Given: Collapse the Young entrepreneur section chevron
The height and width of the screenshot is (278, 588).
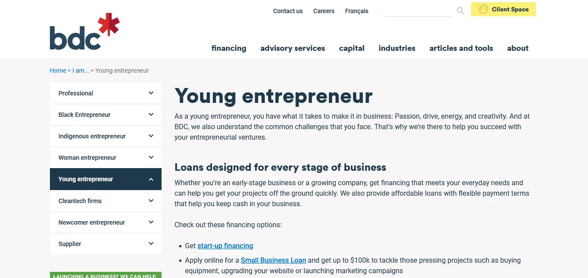Looking at the screenshot, I should [x=151, y=179].
